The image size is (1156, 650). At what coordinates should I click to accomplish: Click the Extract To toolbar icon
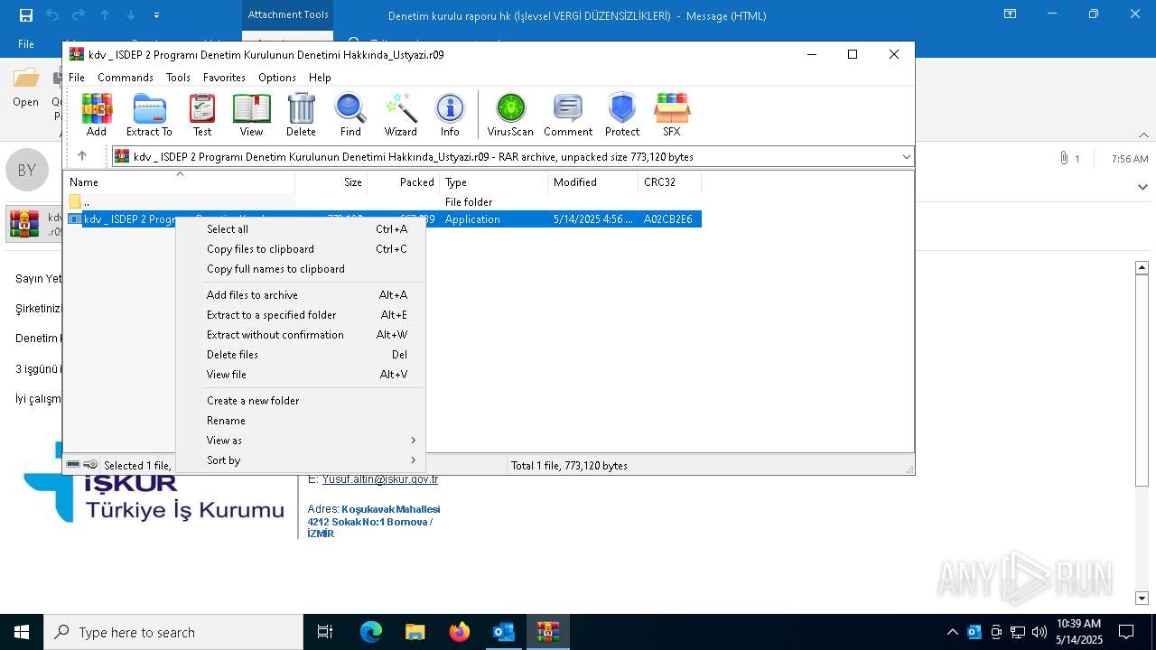click(x=149, y=115)
